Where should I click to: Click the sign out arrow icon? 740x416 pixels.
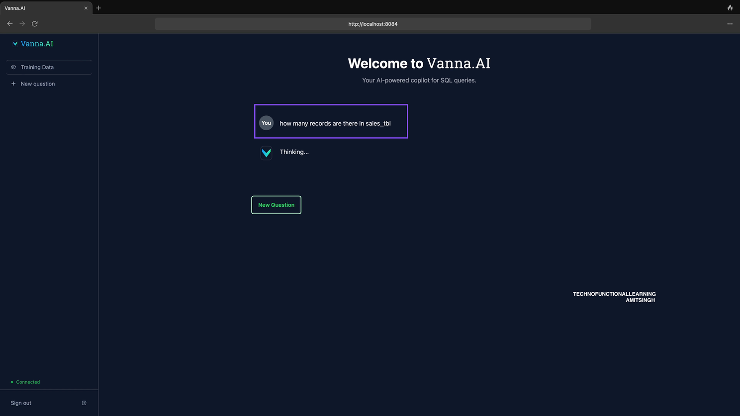click(84, 403)
